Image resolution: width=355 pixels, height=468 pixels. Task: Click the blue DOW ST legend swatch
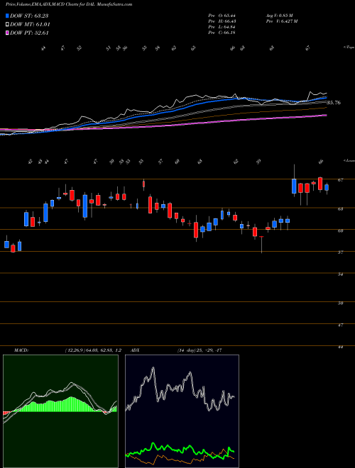tap(7, 16)
